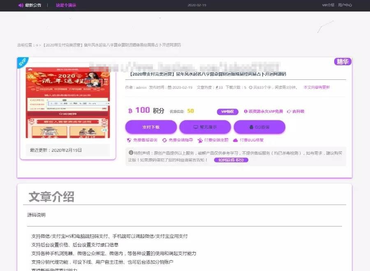
Task: Select the 付费安装主题 brush icon
Action: click(x=201, y=140)
